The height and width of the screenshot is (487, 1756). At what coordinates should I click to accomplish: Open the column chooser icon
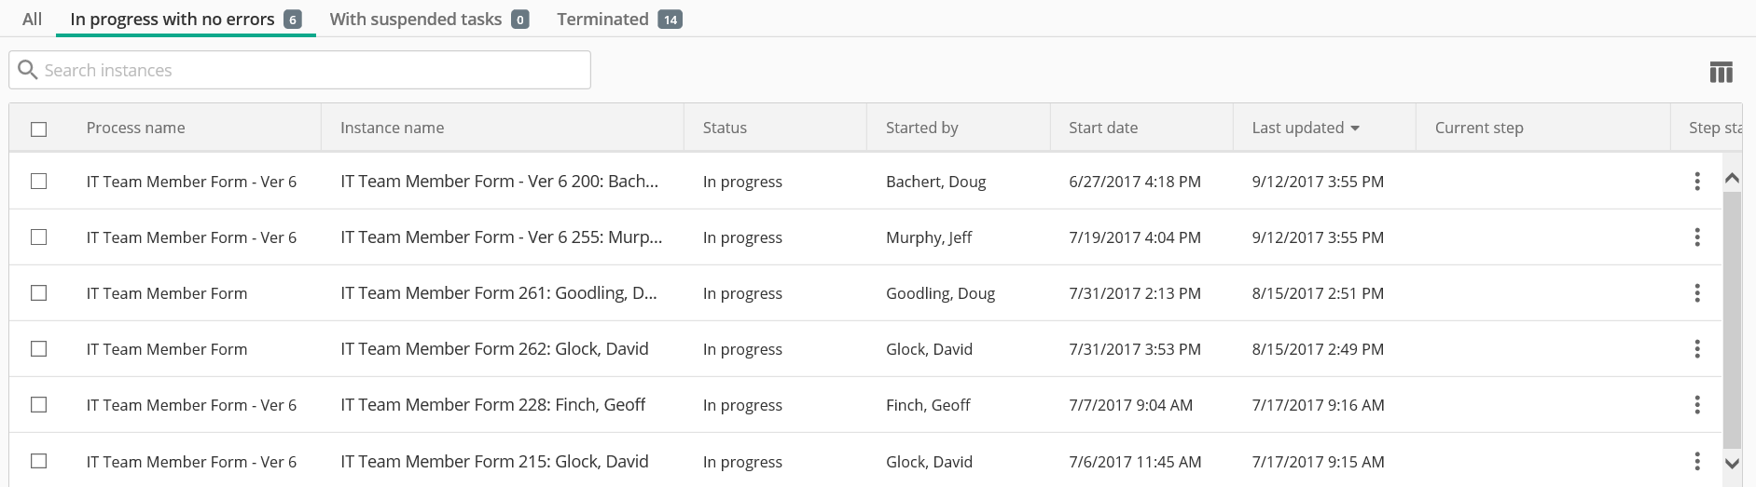point(1721,72)
